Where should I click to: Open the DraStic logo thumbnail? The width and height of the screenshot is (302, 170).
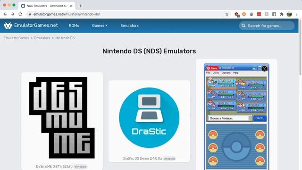[149, 118]
